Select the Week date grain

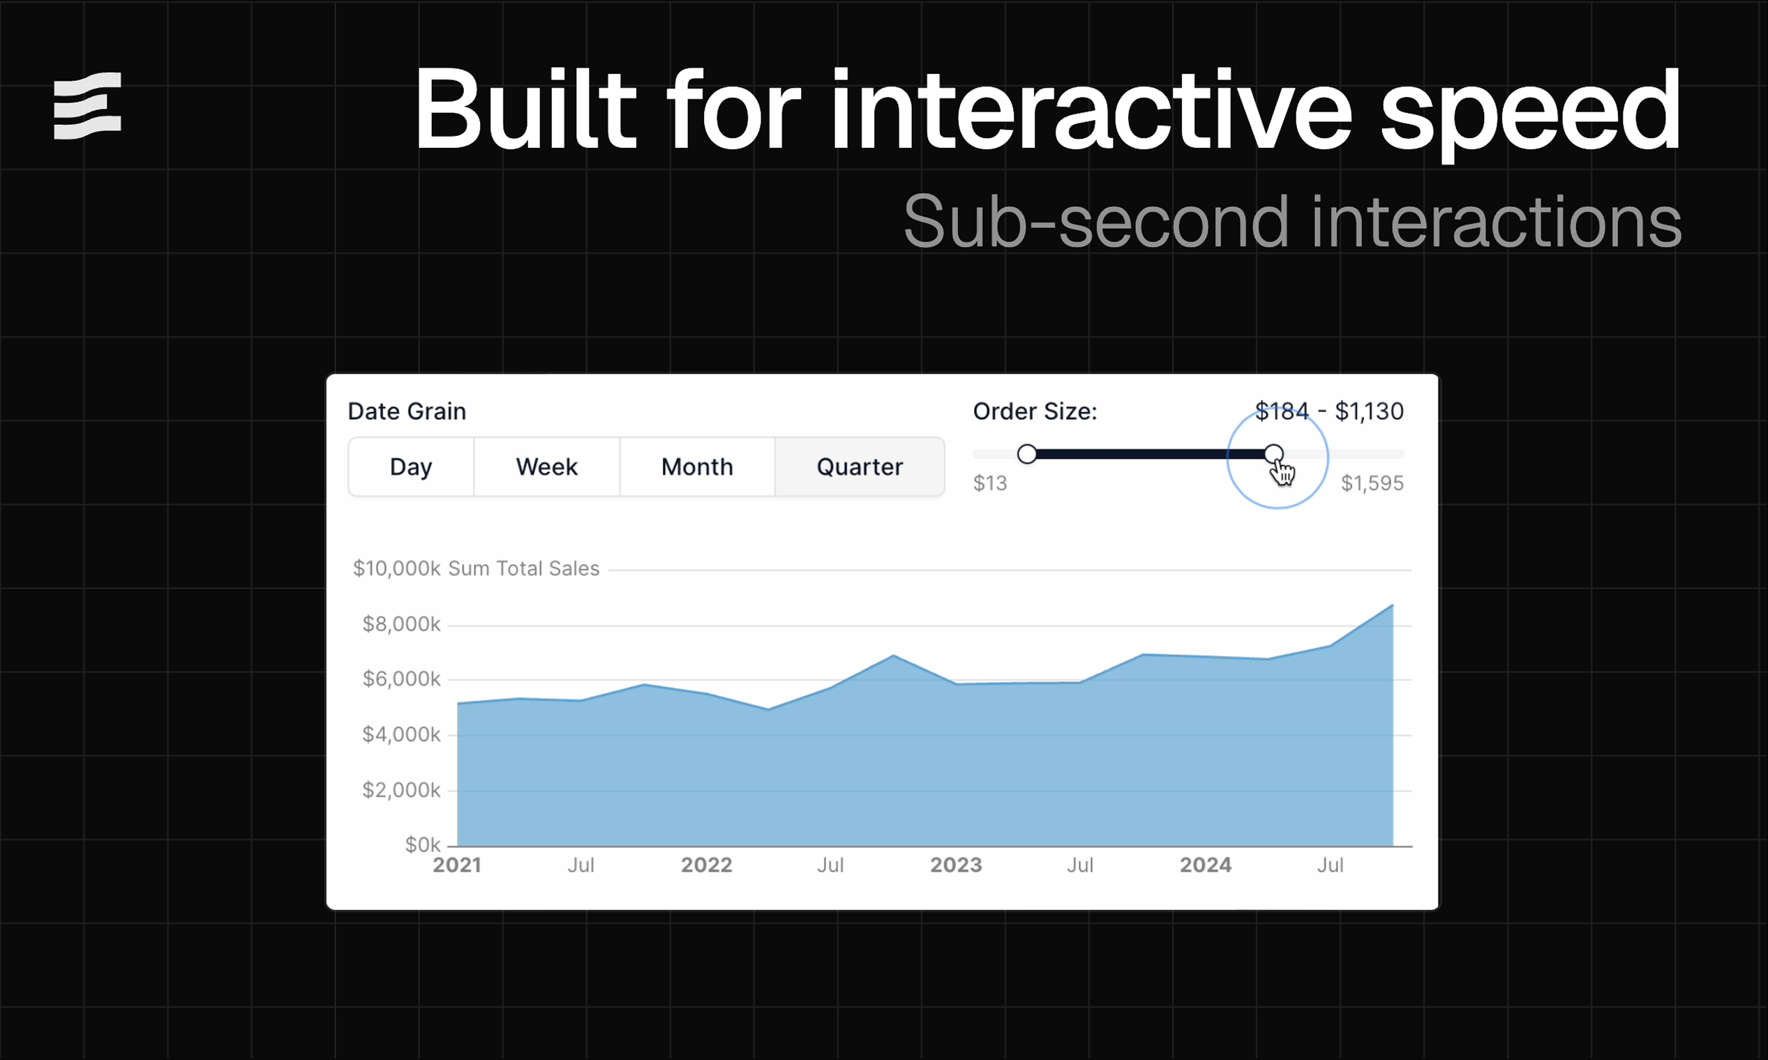click(547, 467)
